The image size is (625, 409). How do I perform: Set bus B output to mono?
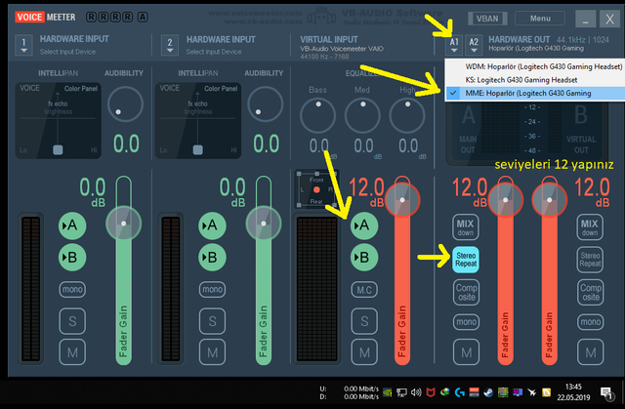pos(590,322)
